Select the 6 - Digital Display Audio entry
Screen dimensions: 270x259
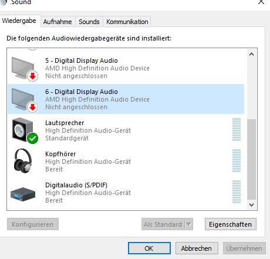pyautogui.click(x=126, y=99)
